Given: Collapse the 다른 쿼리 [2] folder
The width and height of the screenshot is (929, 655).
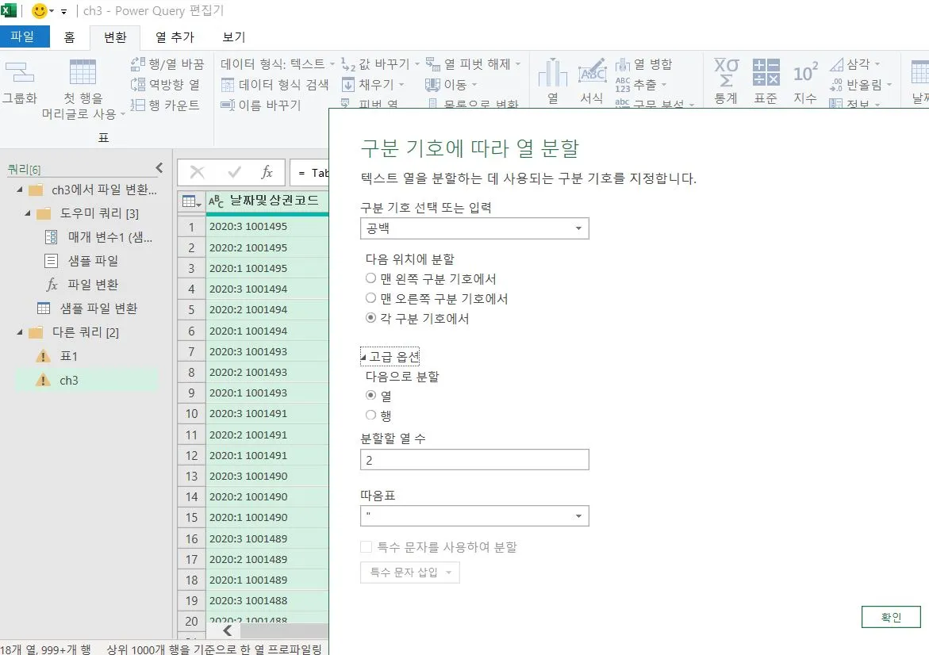Looking at the screenshot, I should coord(20,332).
